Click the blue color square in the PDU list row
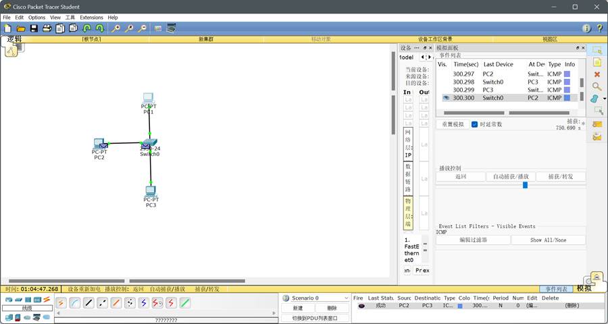 click(x=460, y=306)
